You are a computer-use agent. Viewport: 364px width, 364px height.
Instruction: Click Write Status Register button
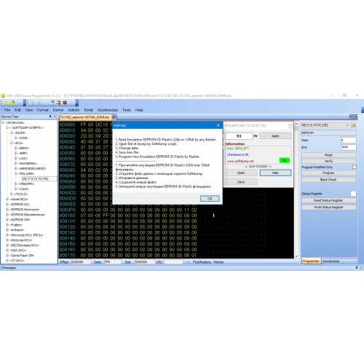pos(328,207)
